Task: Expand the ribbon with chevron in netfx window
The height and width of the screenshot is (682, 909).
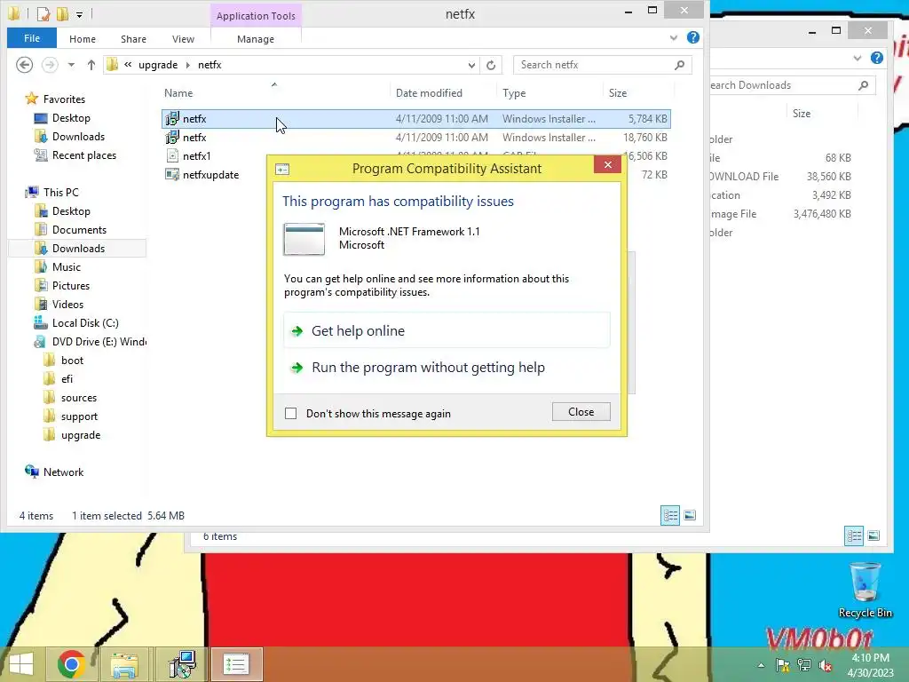Action: tap(674, 38)
